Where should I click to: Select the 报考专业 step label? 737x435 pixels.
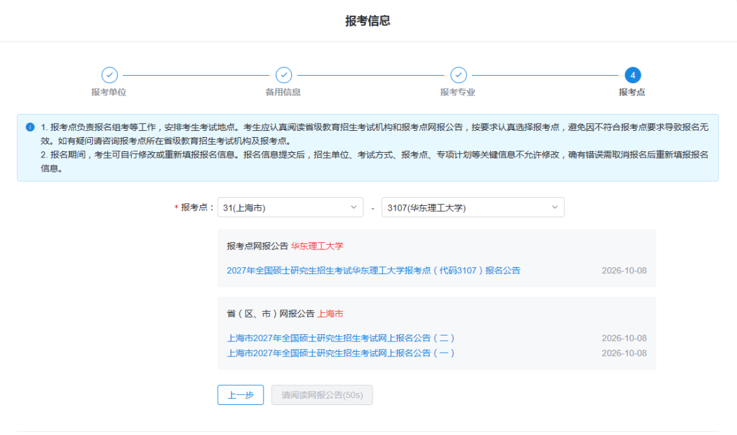[x=458, y=92]
